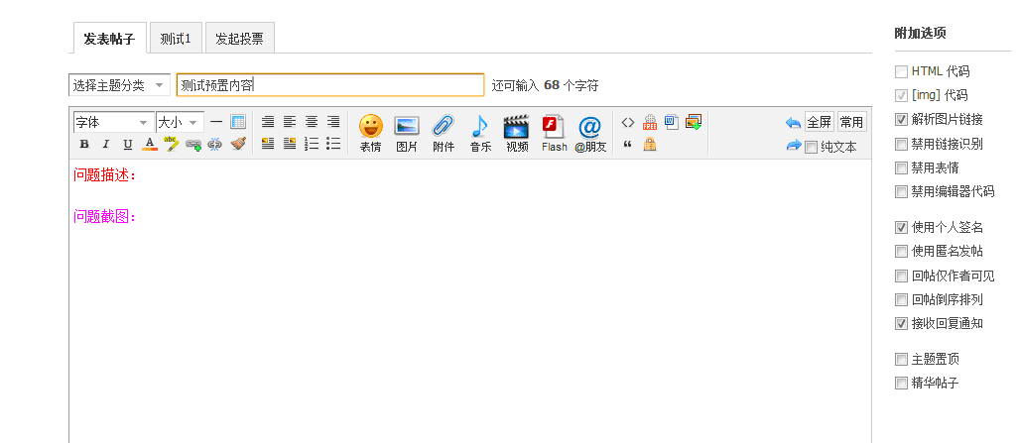Click the 全屏 fullscreen button

(819, 122)
